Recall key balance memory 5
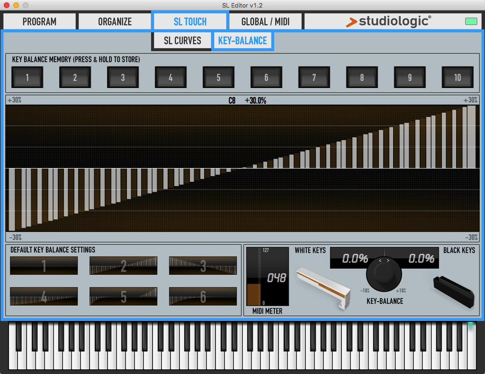Viewport: 485px width, 374px height. click(x=218, y=77)
